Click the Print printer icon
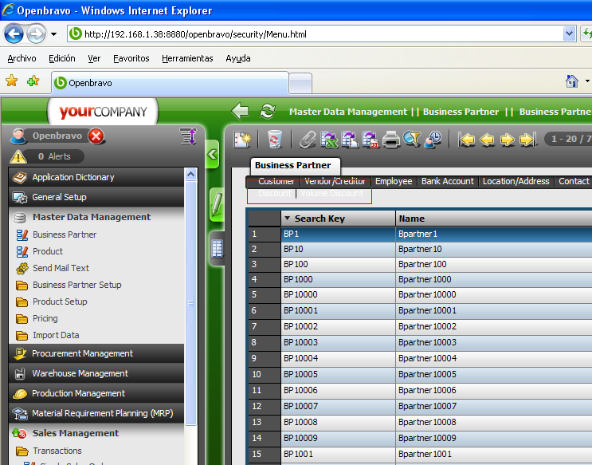 (391, 140)
